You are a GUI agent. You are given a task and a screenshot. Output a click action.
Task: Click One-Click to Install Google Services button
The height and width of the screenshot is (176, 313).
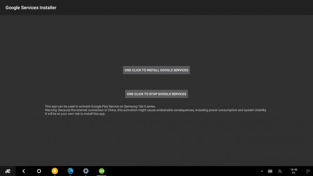click(x=156, y=70)
